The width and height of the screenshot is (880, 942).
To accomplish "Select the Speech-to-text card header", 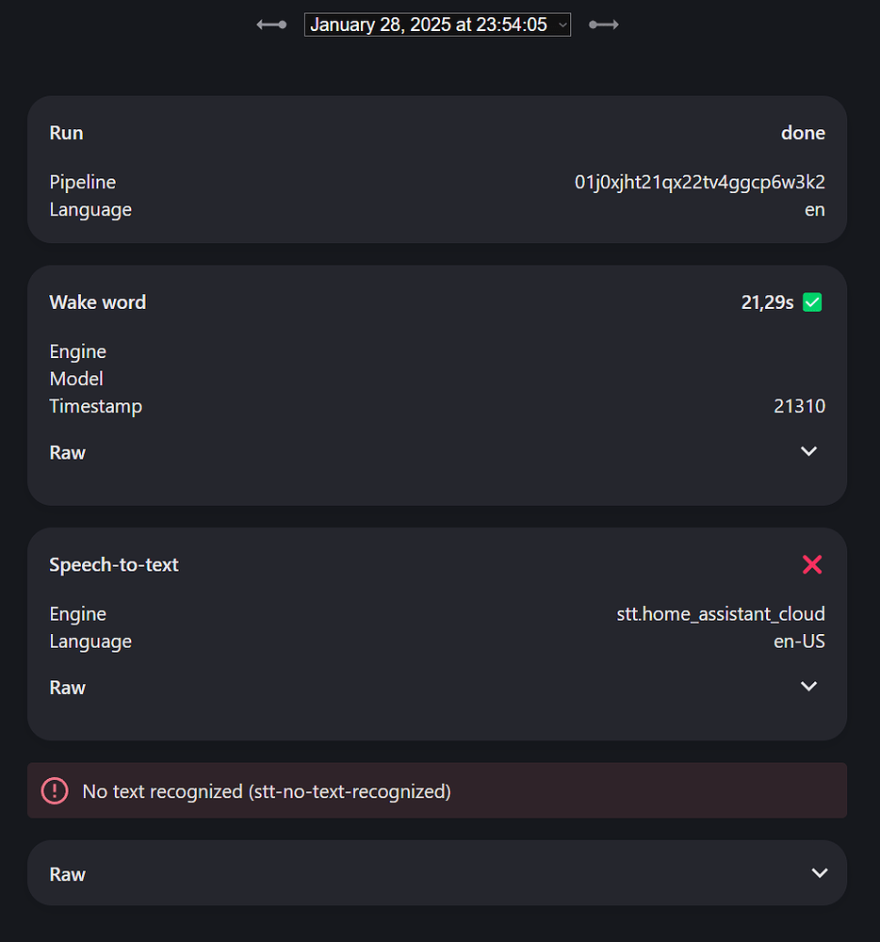I will click(x=114, y=564).
